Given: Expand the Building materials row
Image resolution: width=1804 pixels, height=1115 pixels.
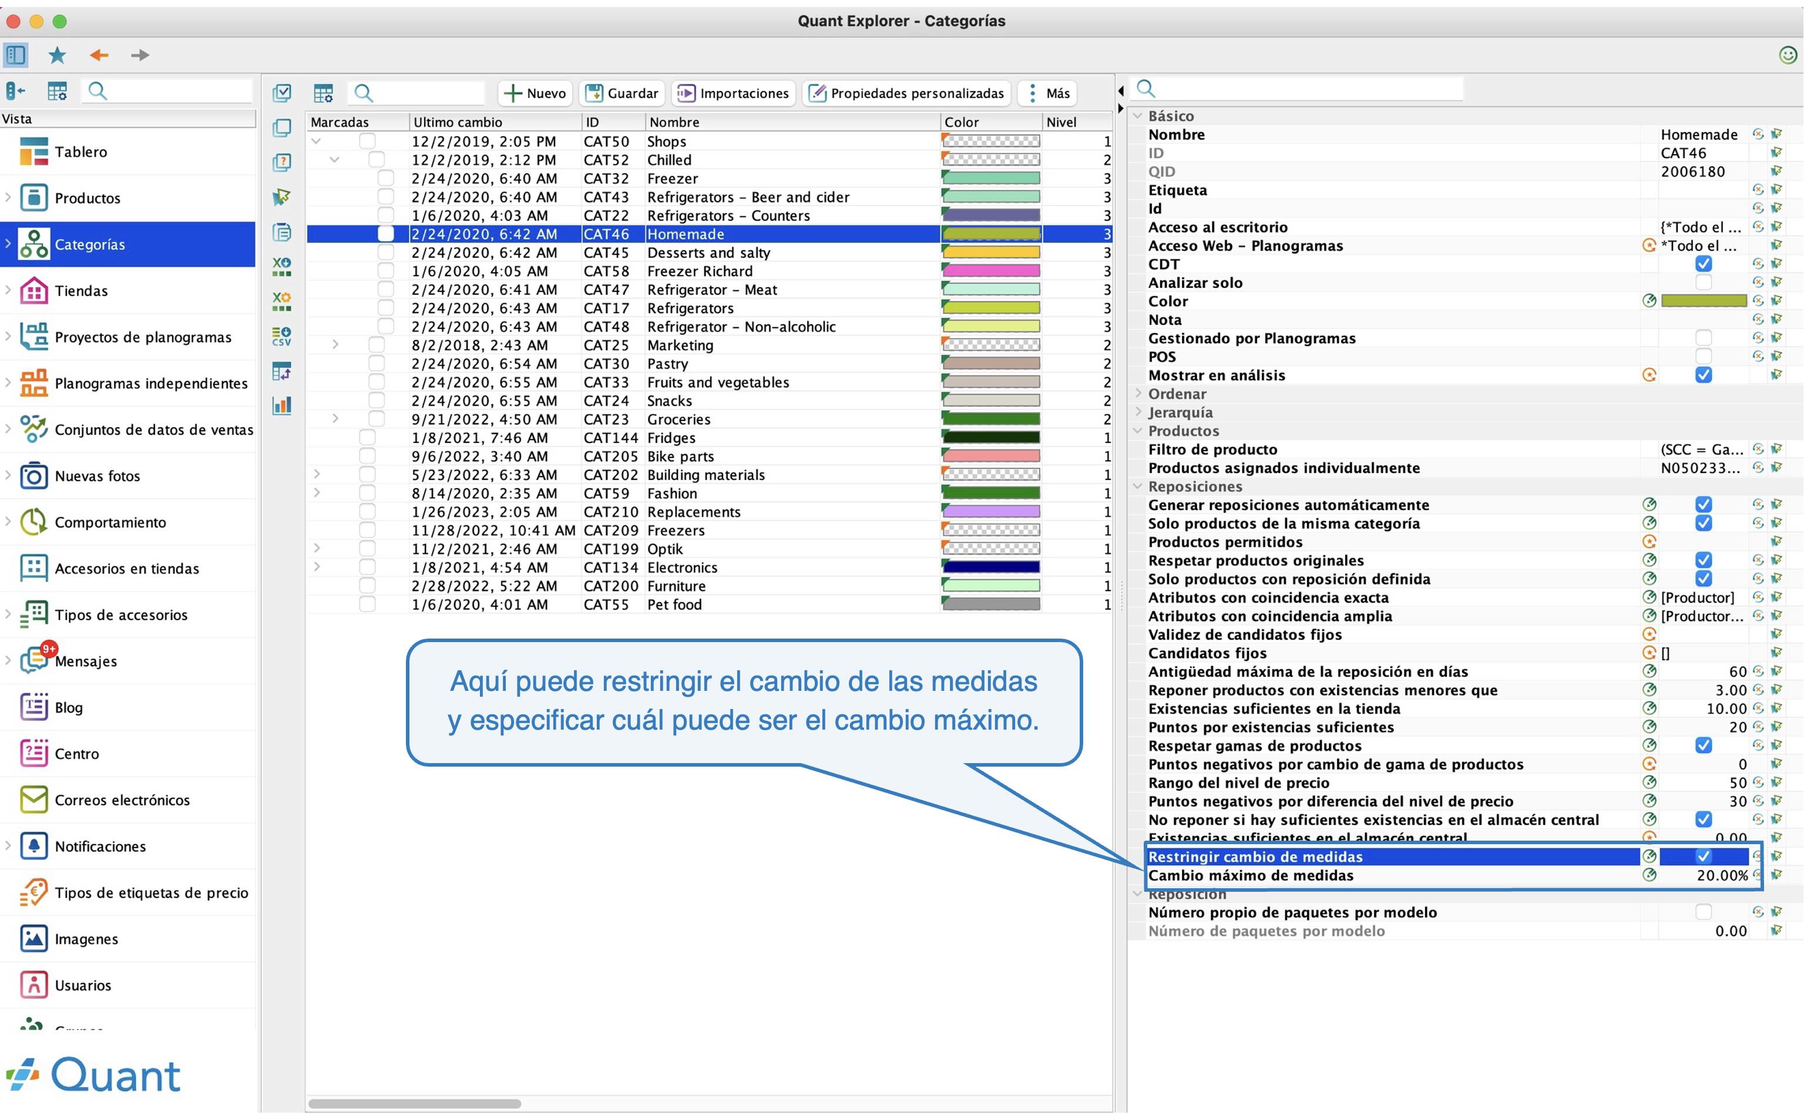Looking at the screenshot, I should [316, 474].
